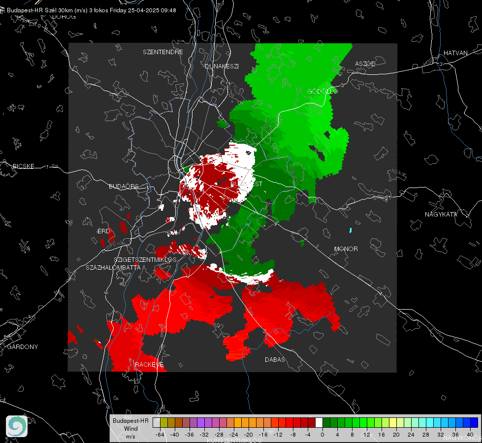Select the ASZOD town label
Image resolution: width=482 pixels, height=443 pixels.
[365, 63]
